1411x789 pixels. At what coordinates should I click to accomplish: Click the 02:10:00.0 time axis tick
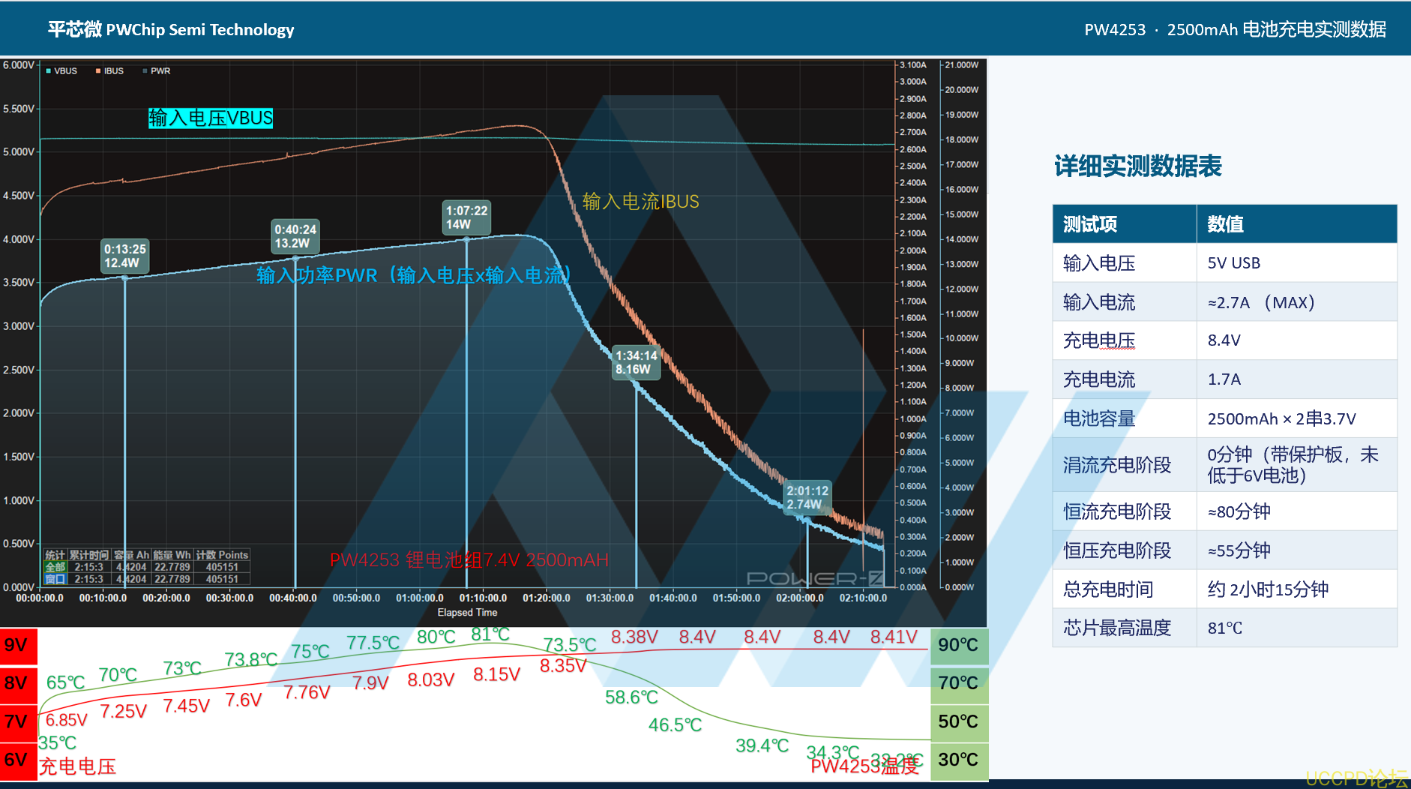click(x=863, y=598)
